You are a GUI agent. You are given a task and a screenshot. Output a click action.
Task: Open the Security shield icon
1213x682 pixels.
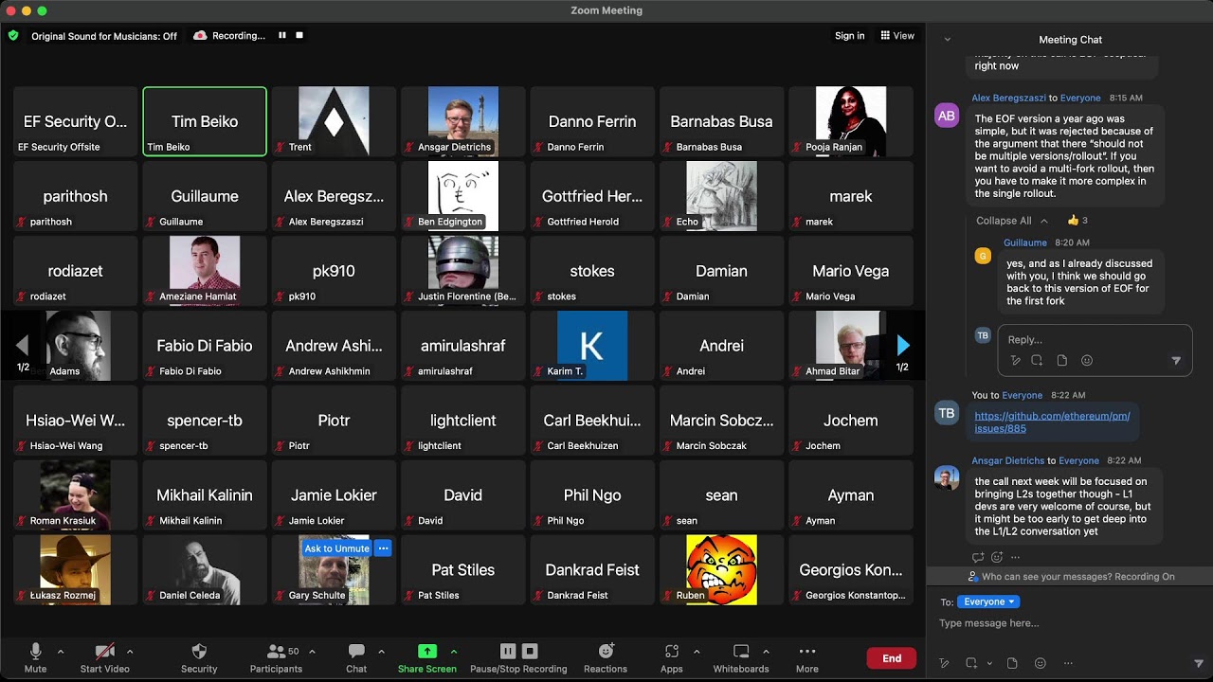[x=199, y=652]
